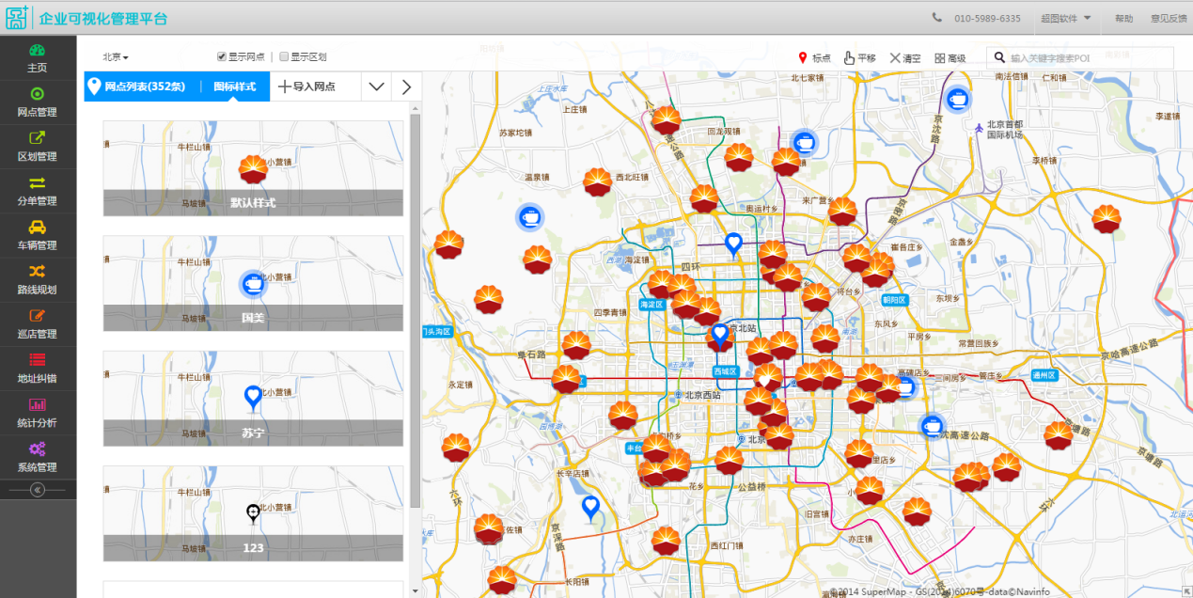Open the 意见反馈 feedback link

[1169, 18]
